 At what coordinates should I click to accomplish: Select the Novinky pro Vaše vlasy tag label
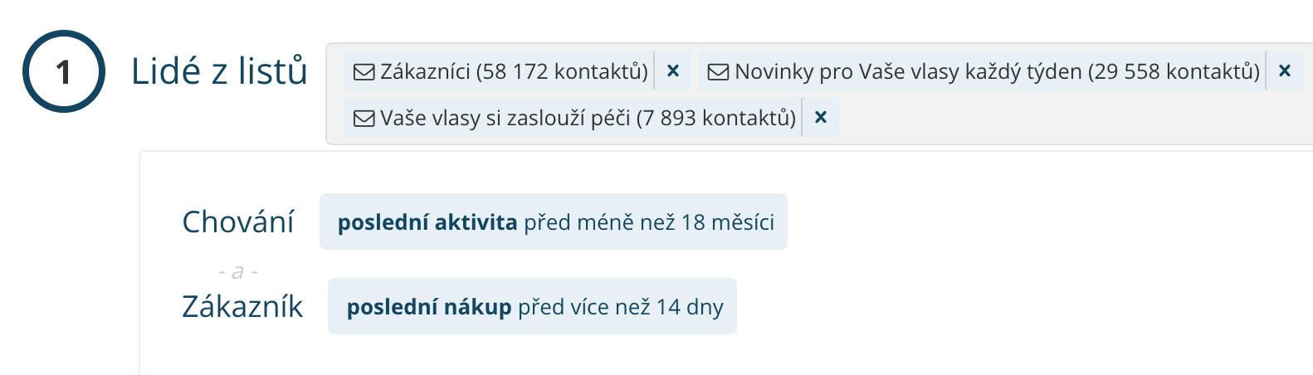click(x=997, y=71)
